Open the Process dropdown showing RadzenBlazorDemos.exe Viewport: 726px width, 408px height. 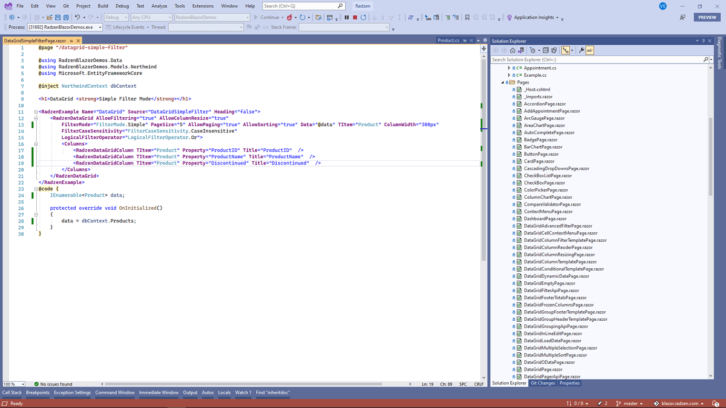coord(65,27)
